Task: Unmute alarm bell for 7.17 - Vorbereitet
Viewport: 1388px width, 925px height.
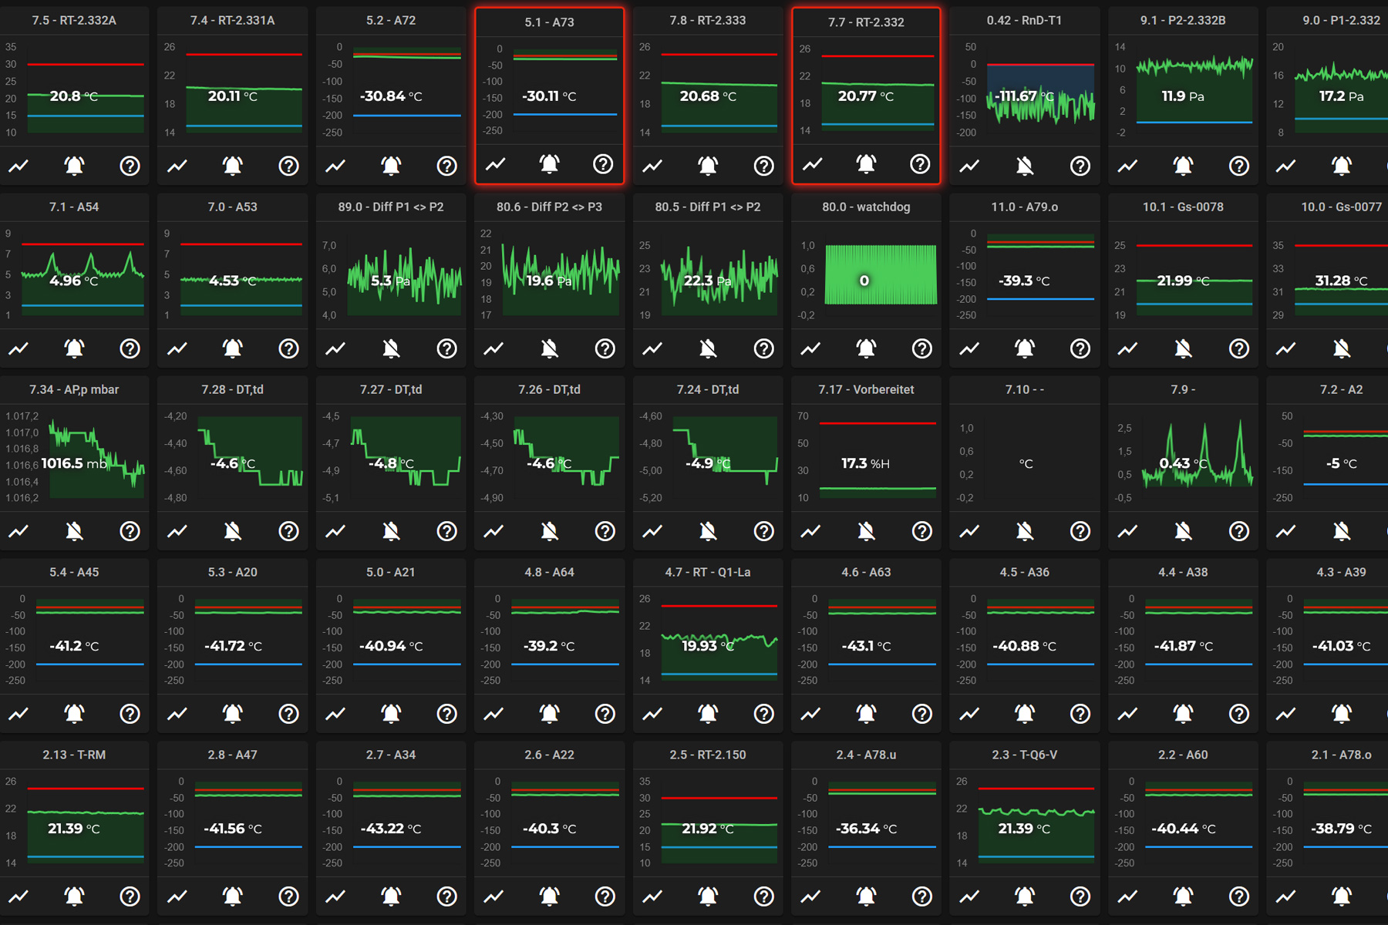Action: click(866, 531)
